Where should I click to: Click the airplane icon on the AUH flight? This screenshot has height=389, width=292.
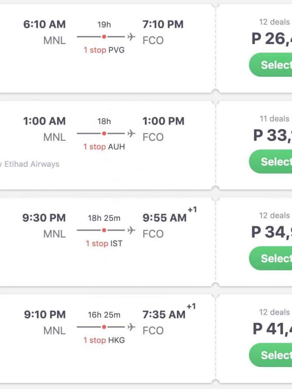click(x=131, y=134)
